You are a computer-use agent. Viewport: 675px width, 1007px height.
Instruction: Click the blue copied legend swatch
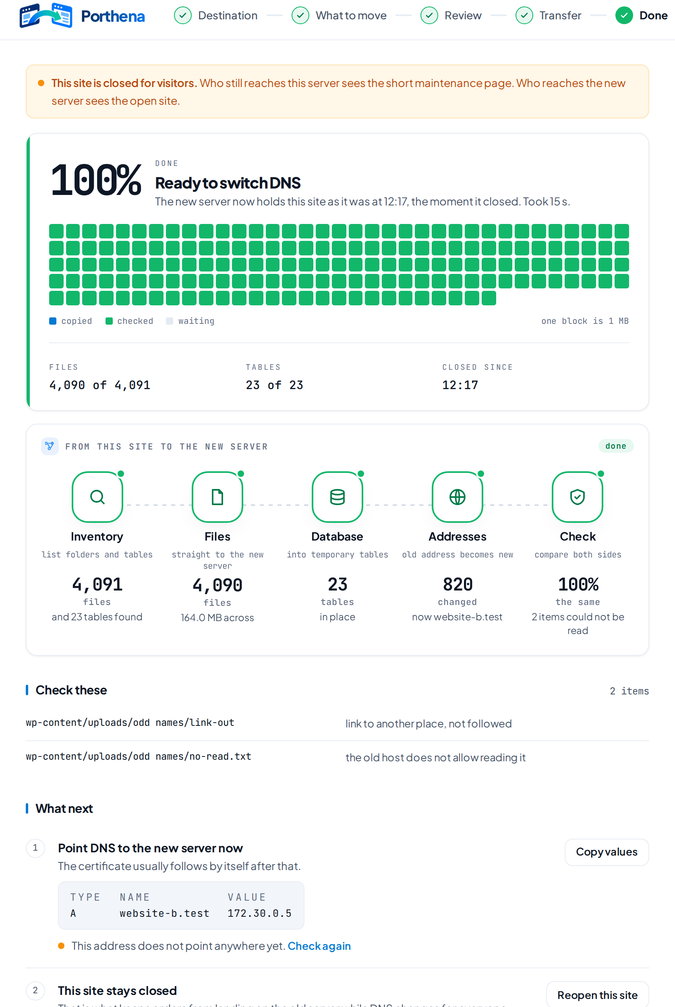click(53, 321)
